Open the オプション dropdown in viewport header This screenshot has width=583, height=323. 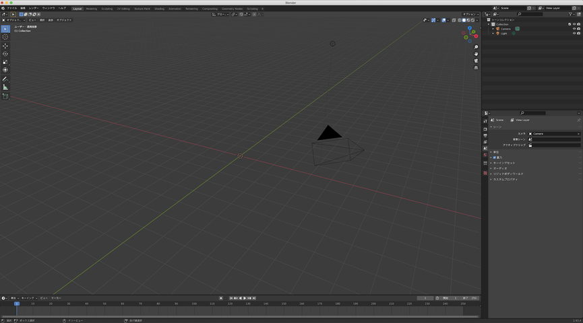[x=470, y=14]
